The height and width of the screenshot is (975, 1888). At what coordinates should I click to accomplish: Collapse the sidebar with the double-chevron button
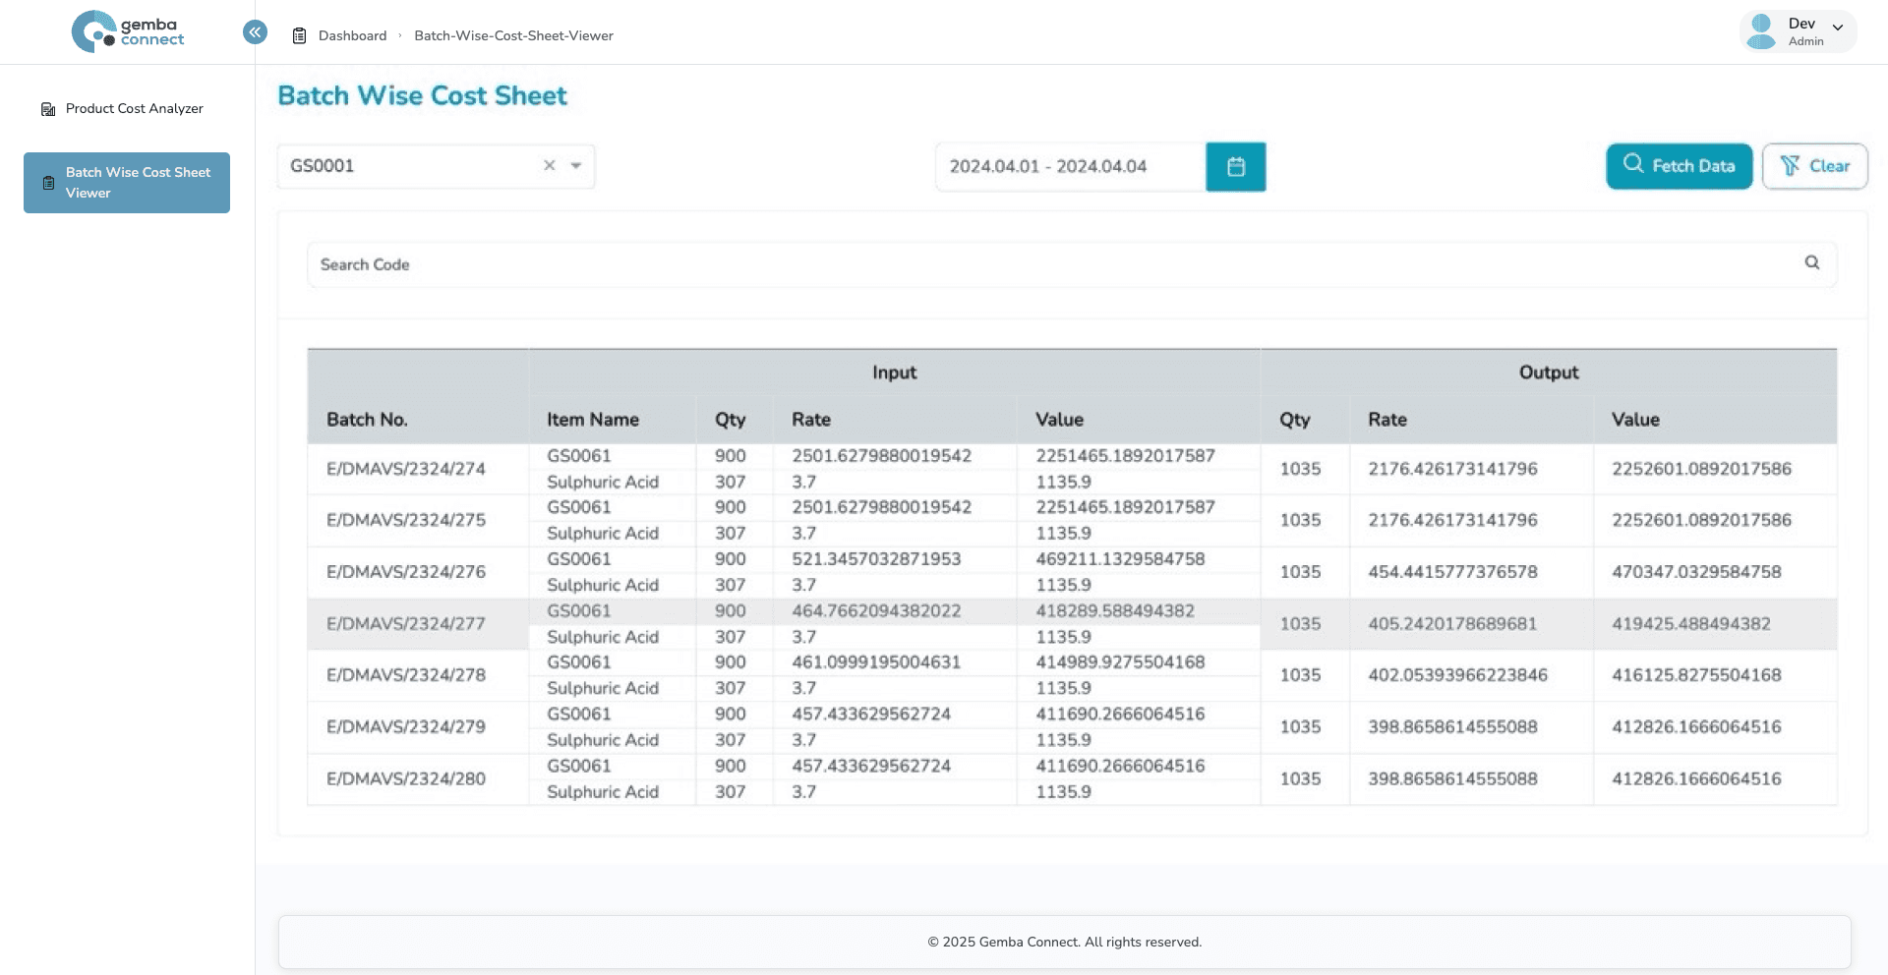tap(255, 32)
